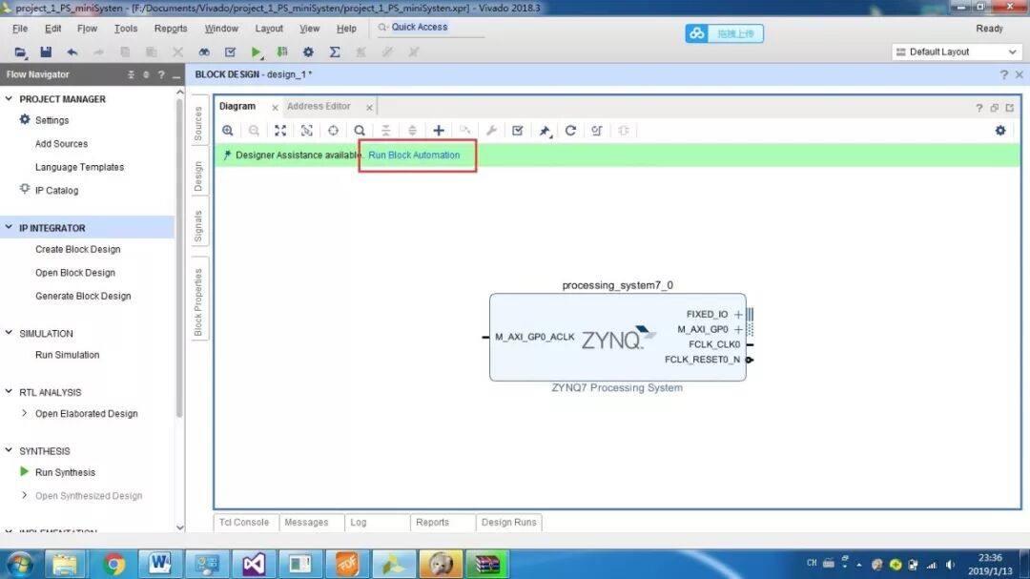The height and width of the screenshot is (579, 1030).
Task: Float the Diagram pane with restore icon
Action: pos(995,108)
